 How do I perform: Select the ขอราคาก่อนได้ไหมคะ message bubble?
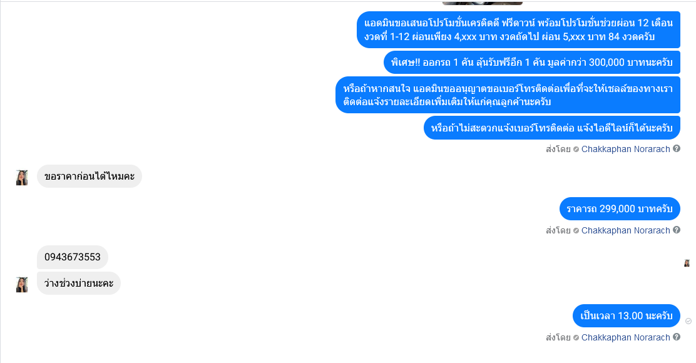[90, 176]
